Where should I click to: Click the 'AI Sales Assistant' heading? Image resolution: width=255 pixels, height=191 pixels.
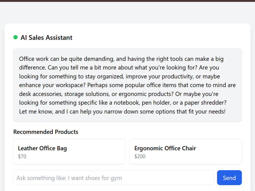(46, 37)
